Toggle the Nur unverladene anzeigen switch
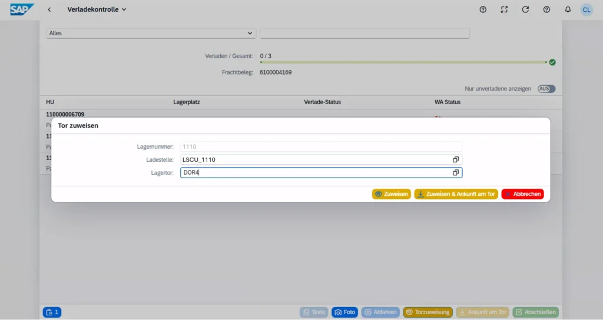This screenshot has height=320, width=603. (x=546, y=89)
